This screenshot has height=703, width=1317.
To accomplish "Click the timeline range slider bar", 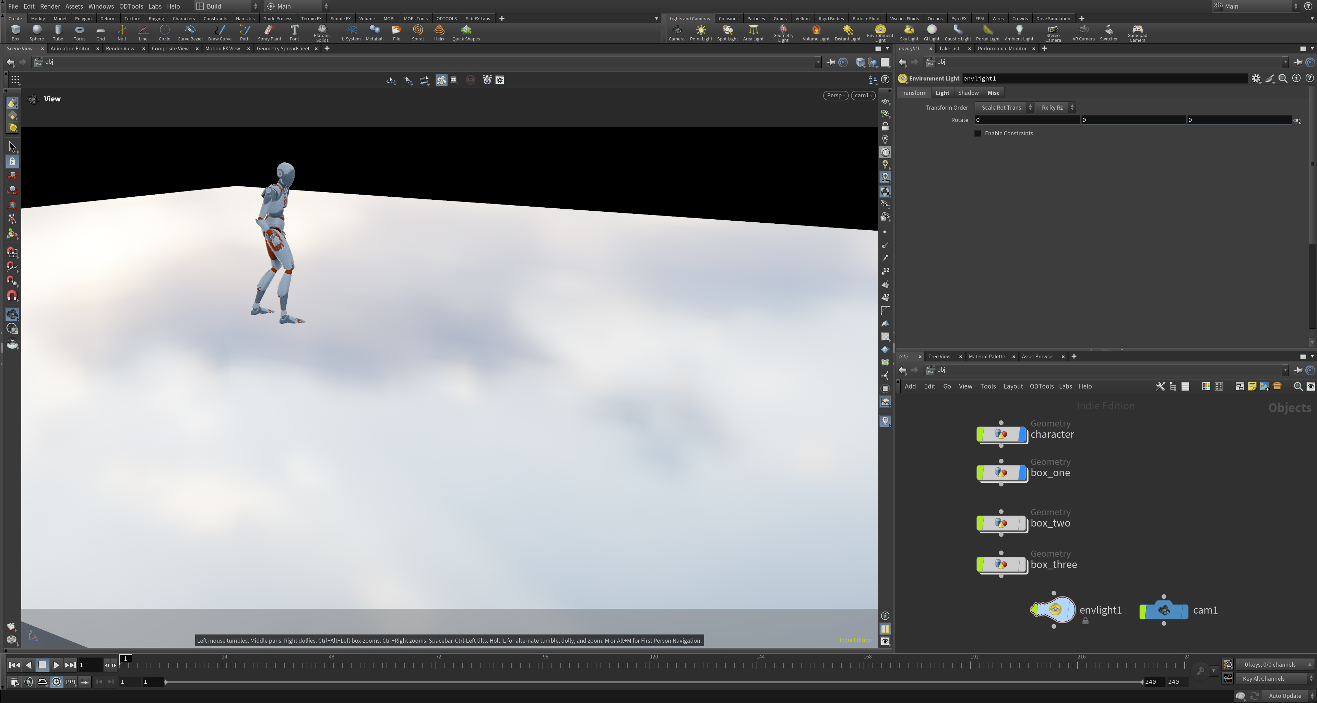I will pos(654,682).
